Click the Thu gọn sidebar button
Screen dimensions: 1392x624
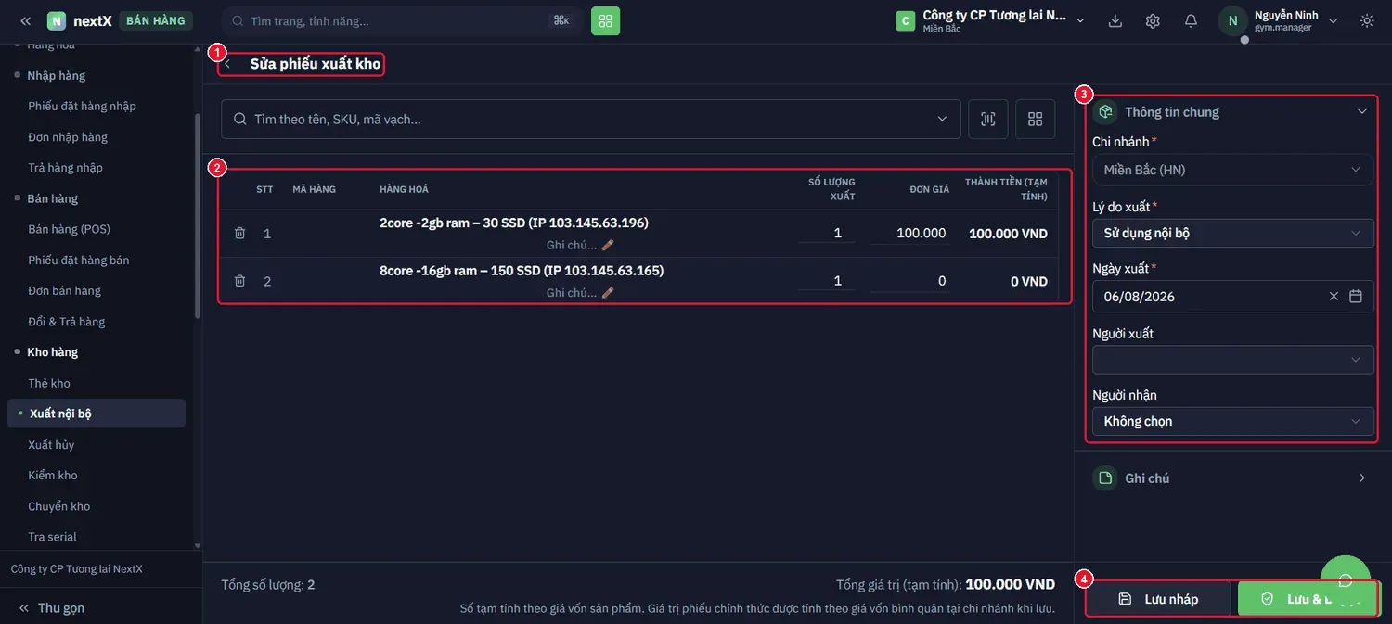[x=51, y=607]
